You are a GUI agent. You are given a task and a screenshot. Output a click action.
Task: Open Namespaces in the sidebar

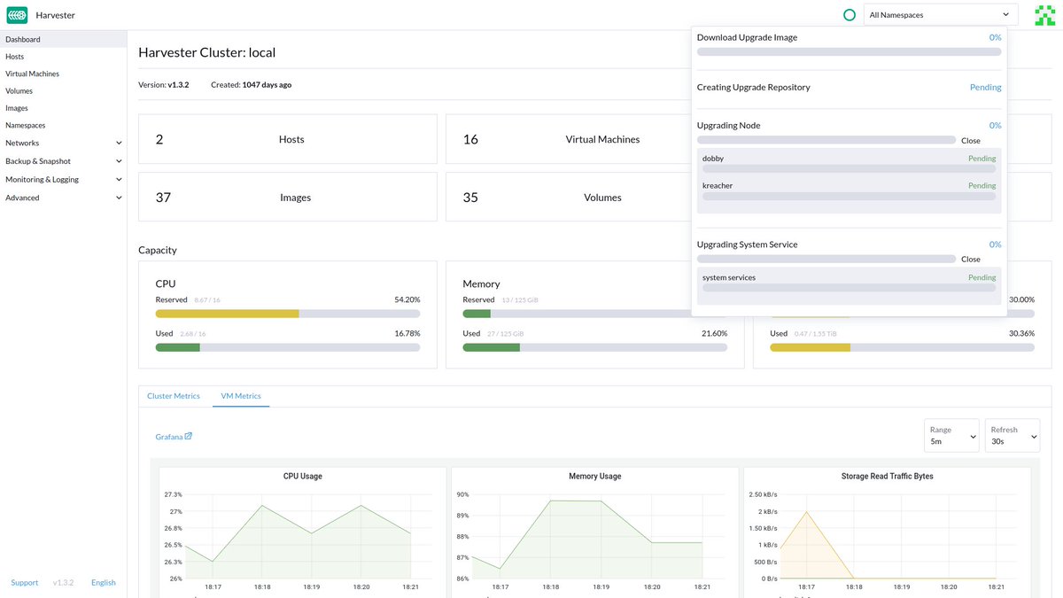point(63,126)
